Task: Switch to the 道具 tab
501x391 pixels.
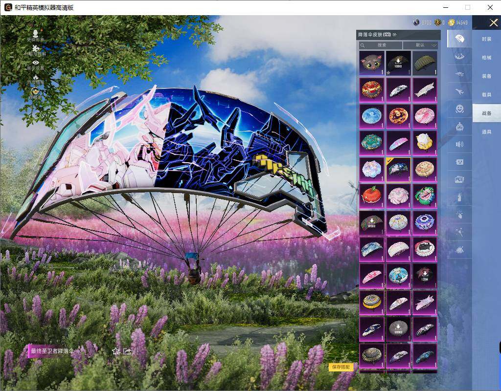Action: (x=487, y=131)
